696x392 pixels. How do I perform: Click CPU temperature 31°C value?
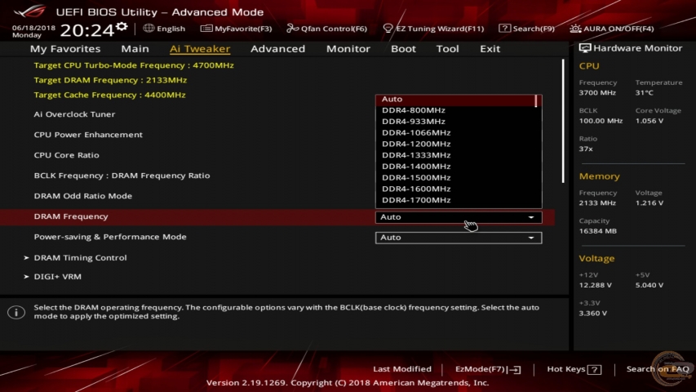pos(644,93)
